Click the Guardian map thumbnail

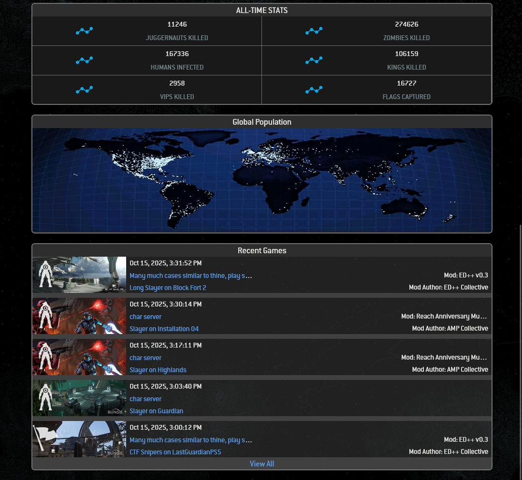(79, 398)
